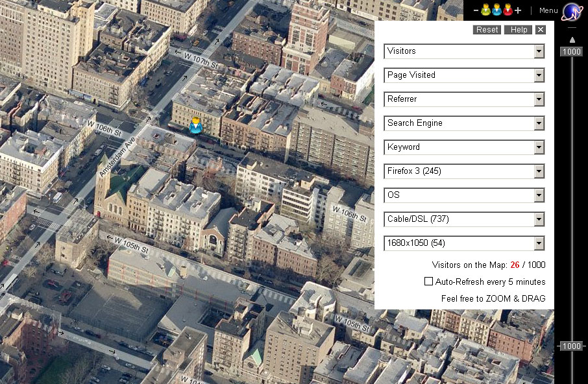
Task: Click the blue globe logo icon
Action: tap(572, 12)
